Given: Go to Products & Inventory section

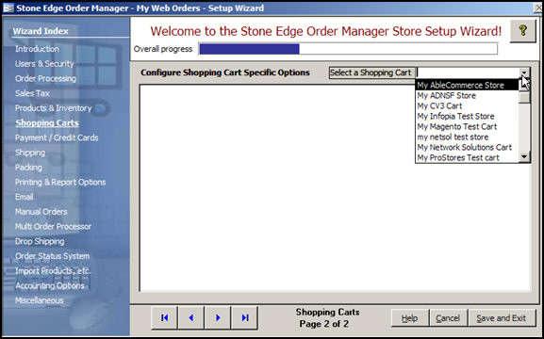Looking at the screenshot, I should [x=53, y=108].
